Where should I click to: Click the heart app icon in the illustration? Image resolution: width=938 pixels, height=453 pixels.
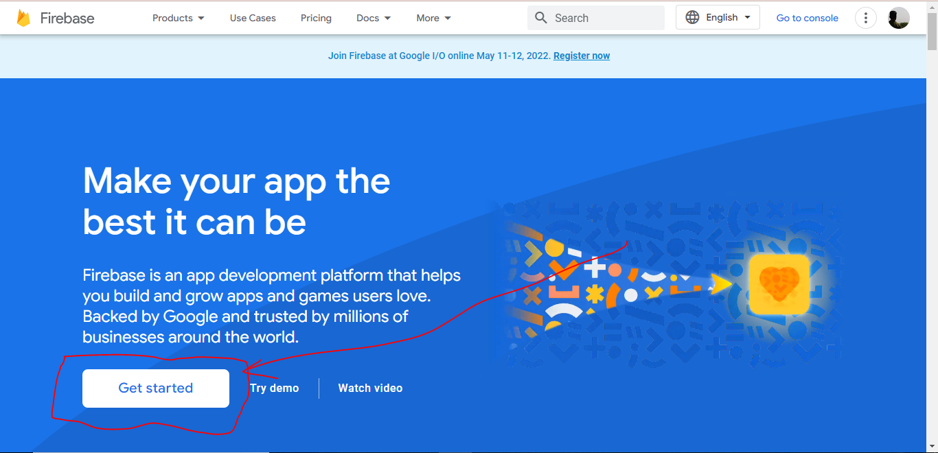[x=779, y=283]
